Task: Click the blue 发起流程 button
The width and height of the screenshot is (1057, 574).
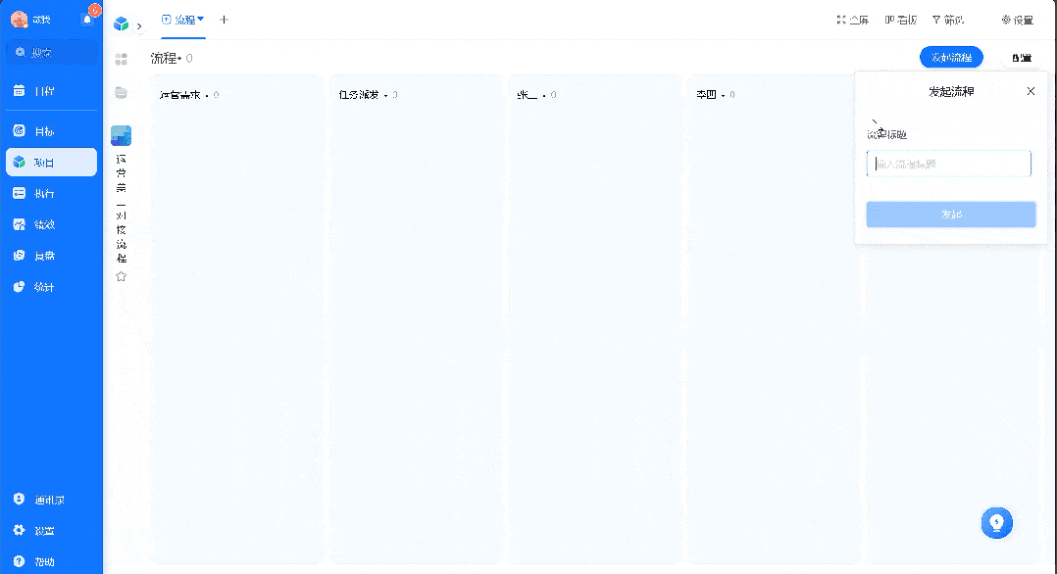Action: point(949,56)
